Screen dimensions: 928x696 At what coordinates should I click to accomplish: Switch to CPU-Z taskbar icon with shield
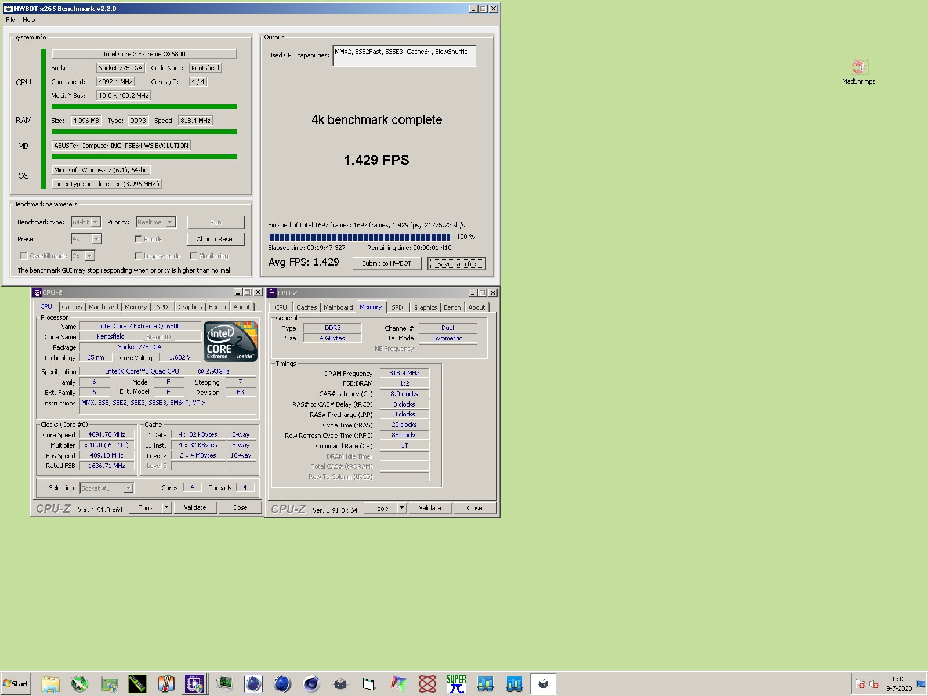click(195, 684)
